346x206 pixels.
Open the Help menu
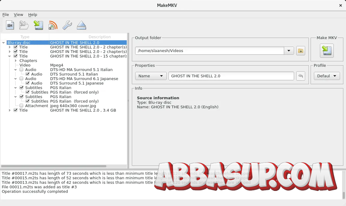(x=32, y=15)
